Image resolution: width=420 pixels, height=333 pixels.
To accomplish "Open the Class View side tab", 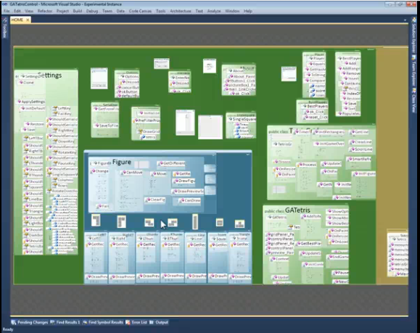I will pos(414,100).
